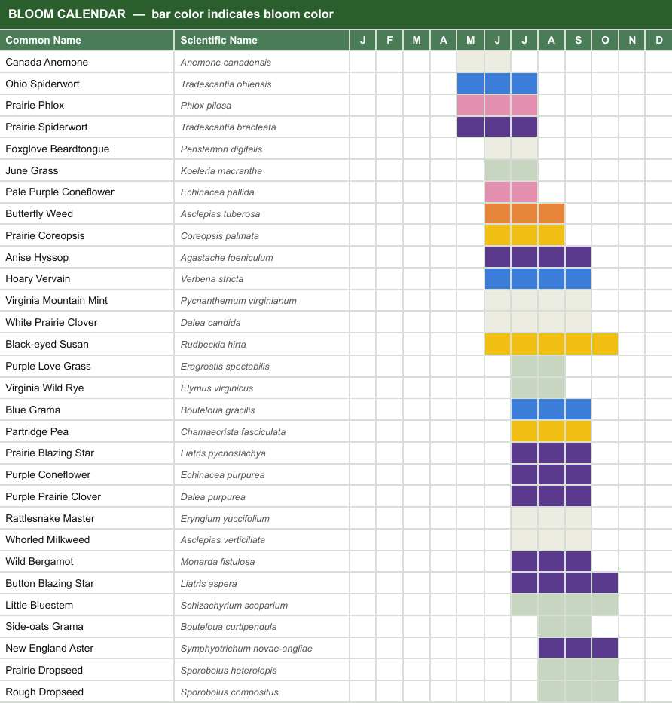Click the October (O) month header
672x703 pixels.
(605, 40)
